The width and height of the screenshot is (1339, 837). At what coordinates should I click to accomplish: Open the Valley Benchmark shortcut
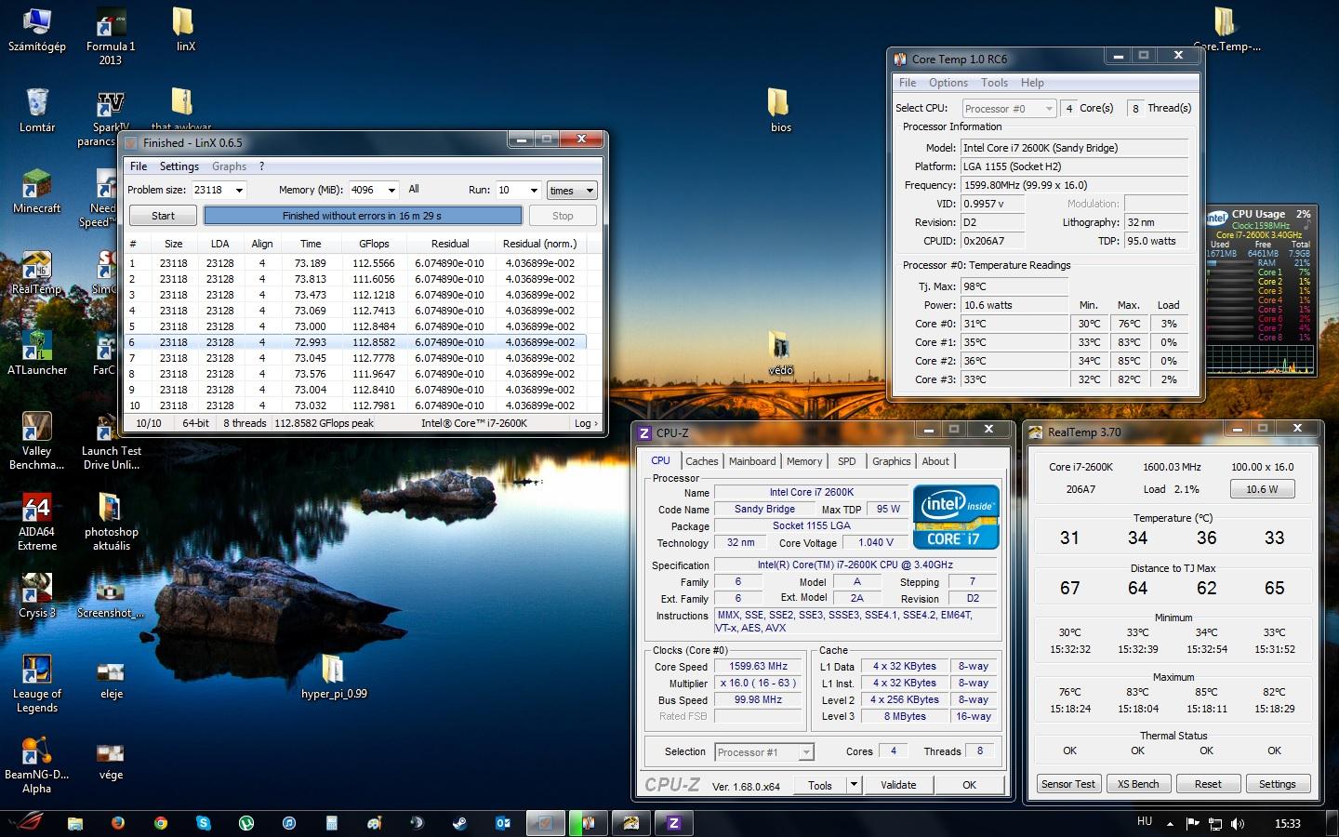[36, 442]
